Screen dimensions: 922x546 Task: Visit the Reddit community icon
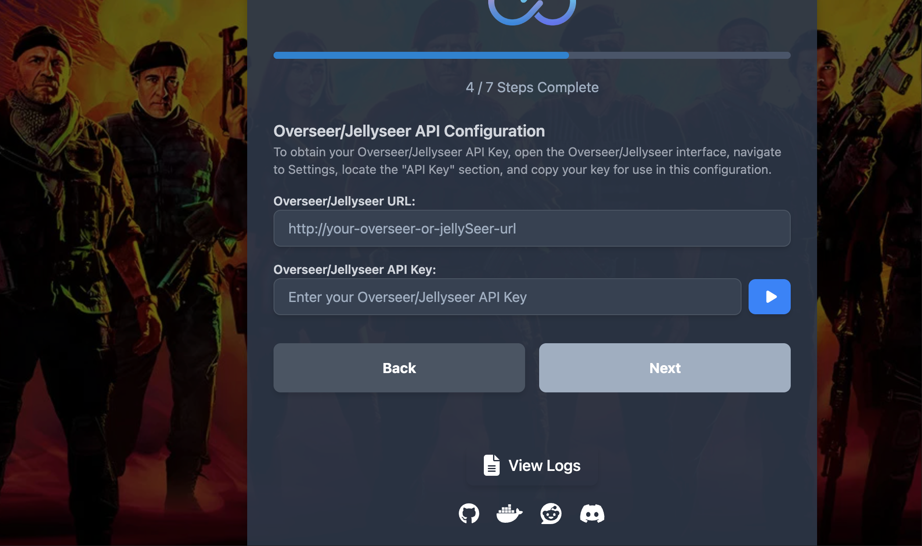tap(551, 513)
